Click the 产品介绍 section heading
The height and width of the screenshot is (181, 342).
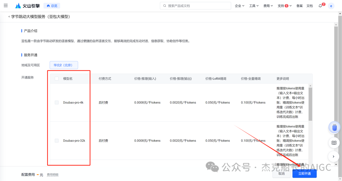pyautogui.click(x=30, y=31)
